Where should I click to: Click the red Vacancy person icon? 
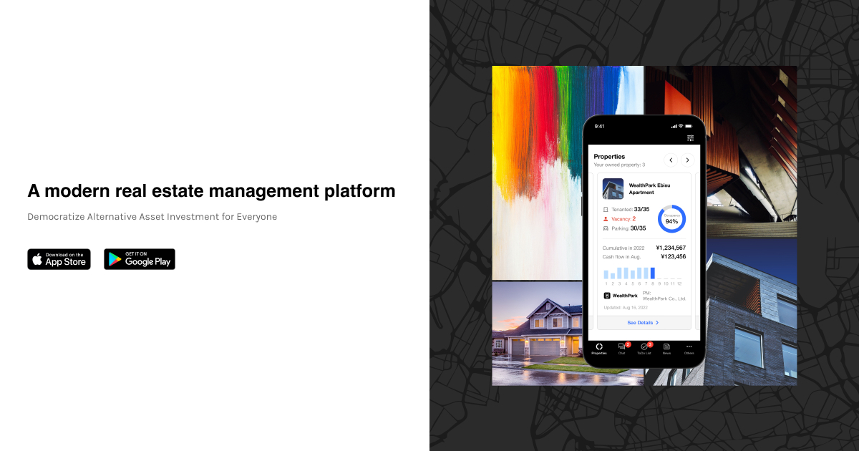[606, 219]
